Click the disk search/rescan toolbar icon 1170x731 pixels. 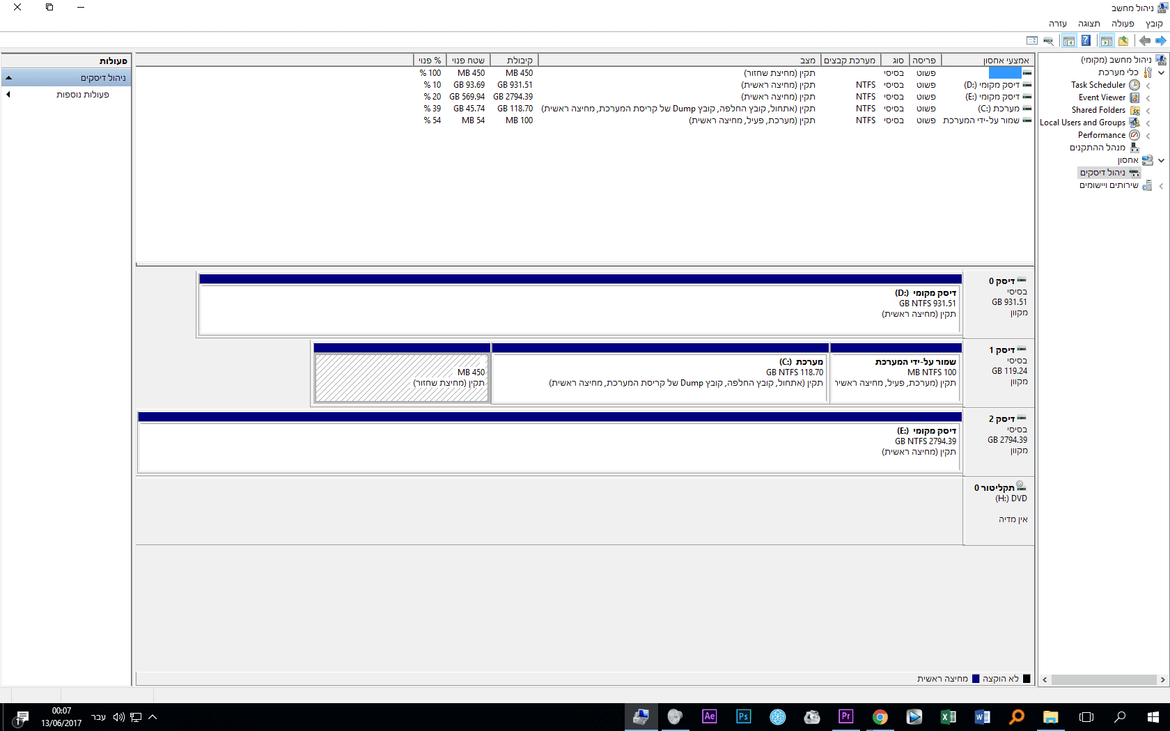[x=1048, y=40]
